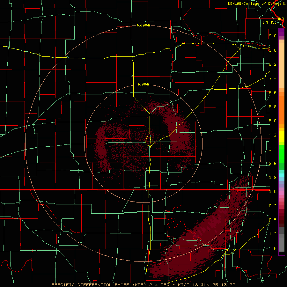Click the 6.6 value on the color scale

click(x=273, y=92)
